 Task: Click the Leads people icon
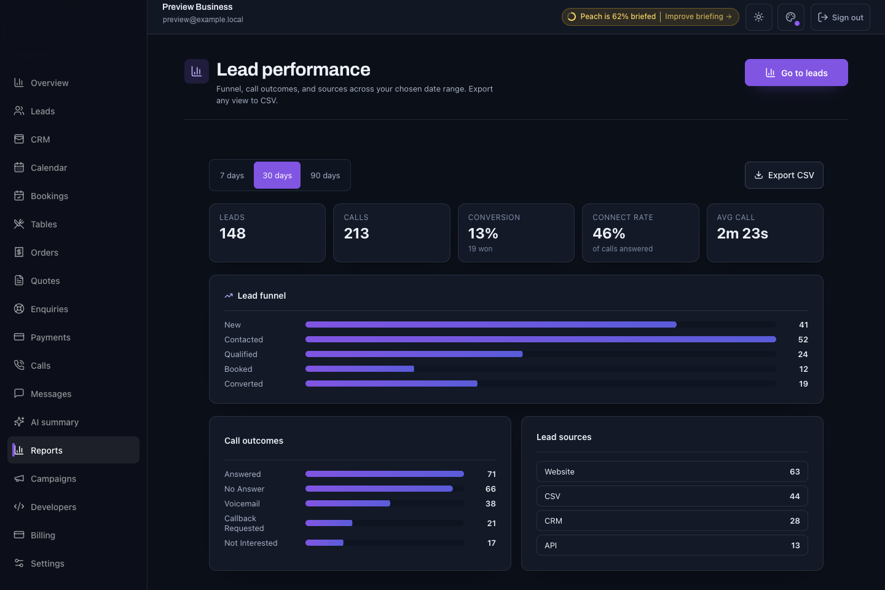click(x=19, y=111)
